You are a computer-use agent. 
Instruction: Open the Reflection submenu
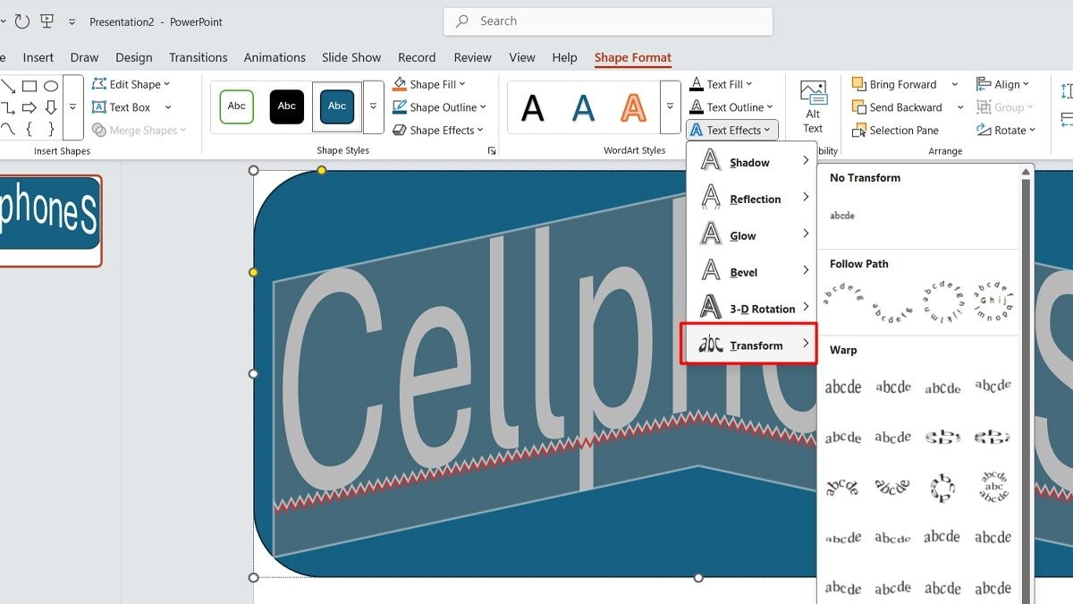(752, 199)
